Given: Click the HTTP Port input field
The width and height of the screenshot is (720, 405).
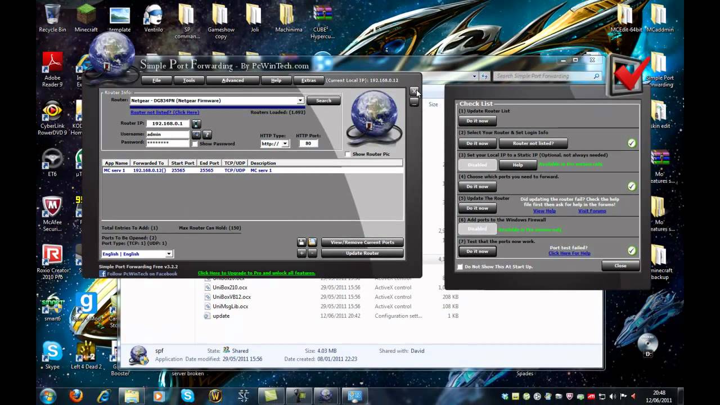Looking at the screenshot, I should click(308, 143).
